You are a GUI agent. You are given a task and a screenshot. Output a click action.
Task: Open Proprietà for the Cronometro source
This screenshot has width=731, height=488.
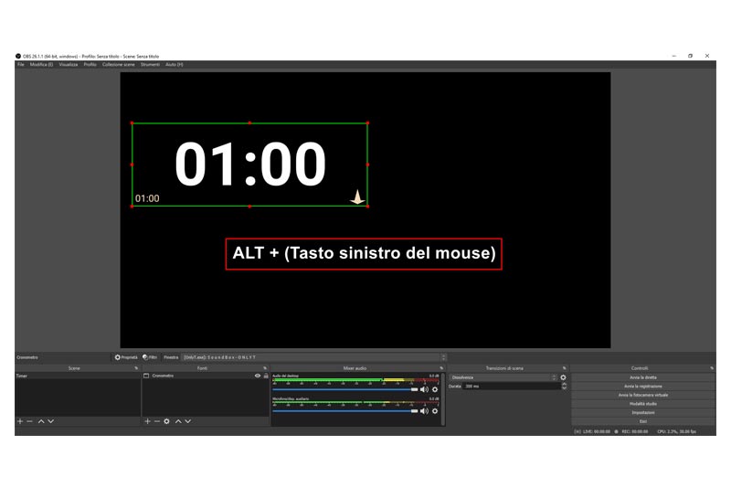tap(126, 357)
